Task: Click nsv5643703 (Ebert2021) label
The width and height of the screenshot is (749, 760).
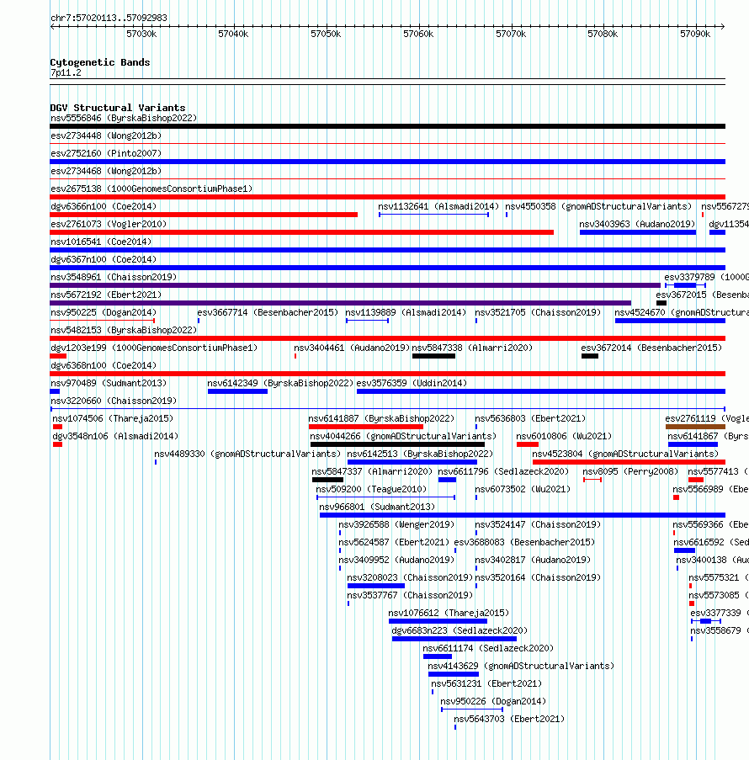Action: point(509,720)
